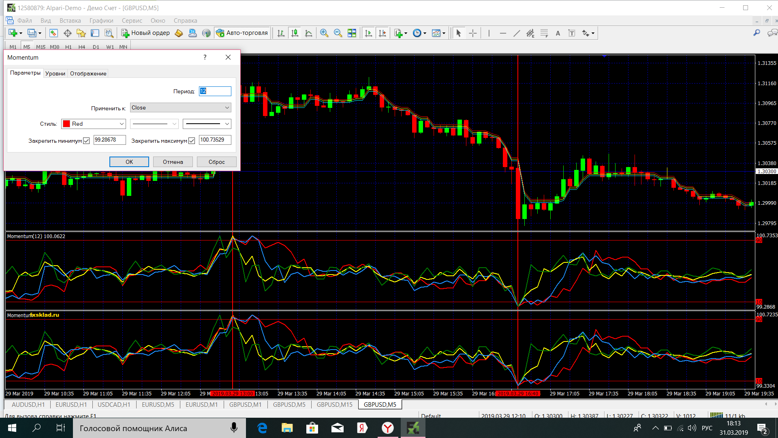
Task: Toggle the Авто-торговля button
Action: pyautogui.click(x=242, y=33)
